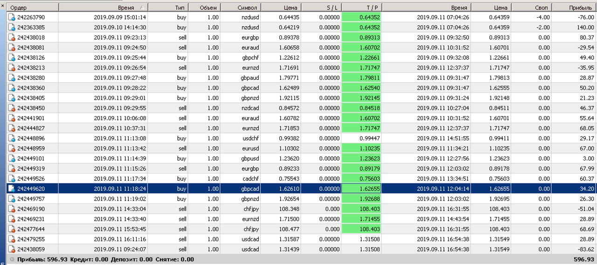The image size is (597, 265).
Task: Click the sell order icon for 242438018
Action: tap(12, 37)
